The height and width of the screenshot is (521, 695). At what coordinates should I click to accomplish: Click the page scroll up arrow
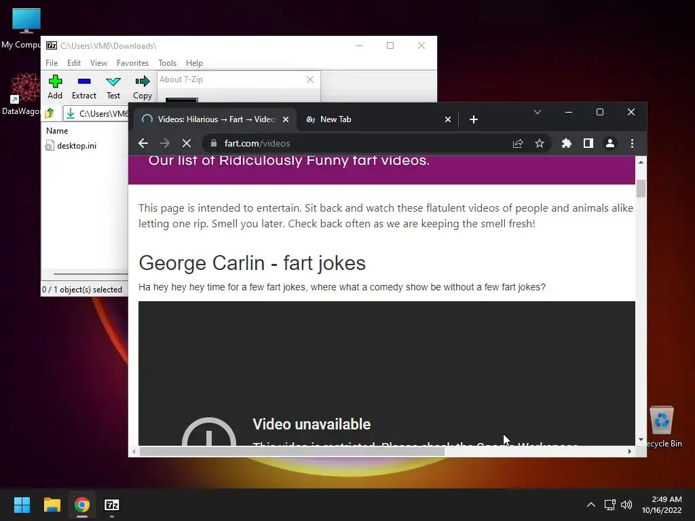pos(641,162)
